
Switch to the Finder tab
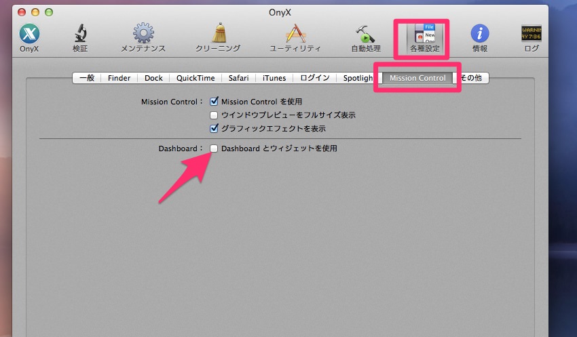119,78
